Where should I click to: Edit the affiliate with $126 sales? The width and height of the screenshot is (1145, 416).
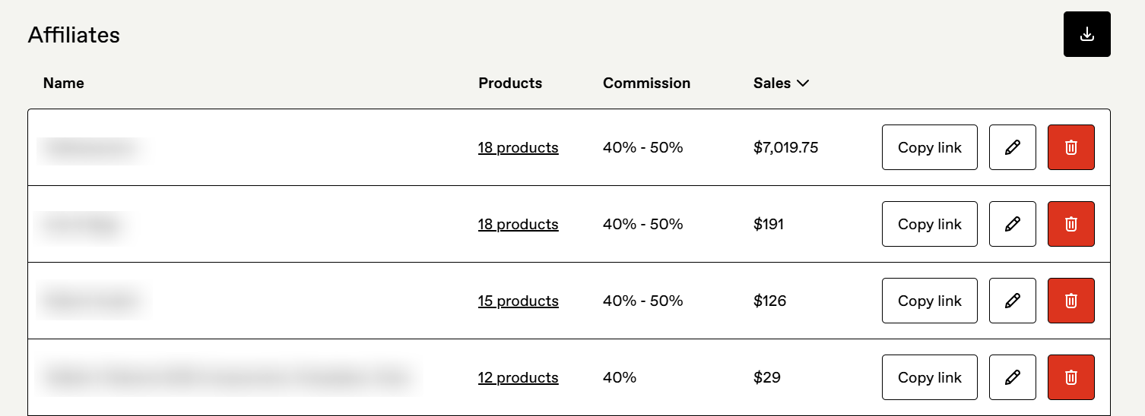[x=1012, y=301]
